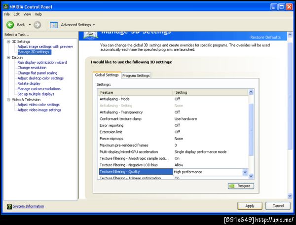The width and height of the screenshot is (296, 225).
Task: Click the Restore button
Action: (x=241, y=186)
